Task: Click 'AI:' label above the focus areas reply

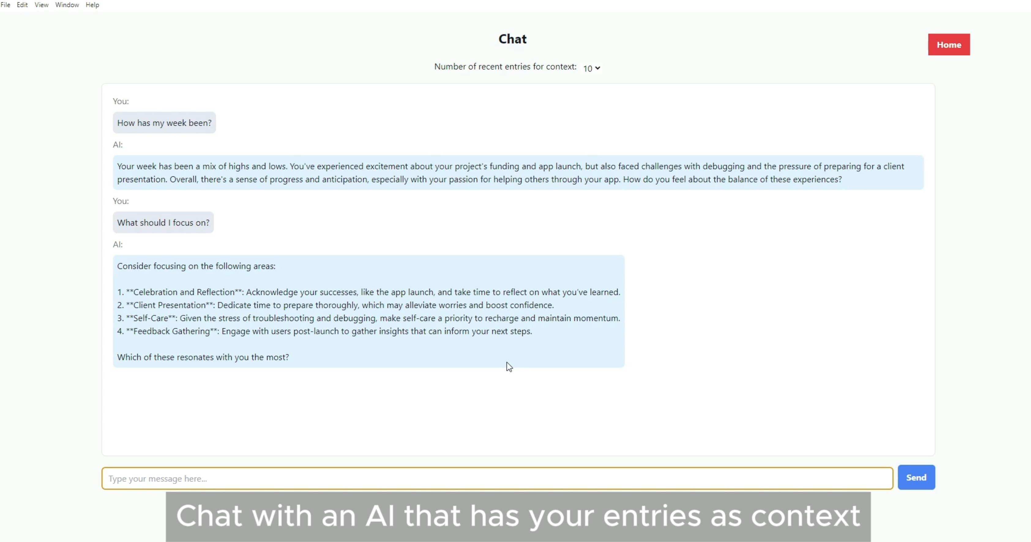Action: click(x=118, y=244)
